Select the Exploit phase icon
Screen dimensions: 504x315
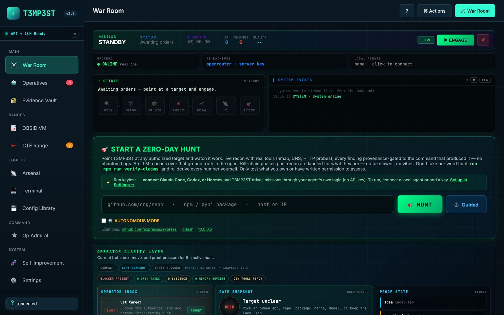(179, 106)
